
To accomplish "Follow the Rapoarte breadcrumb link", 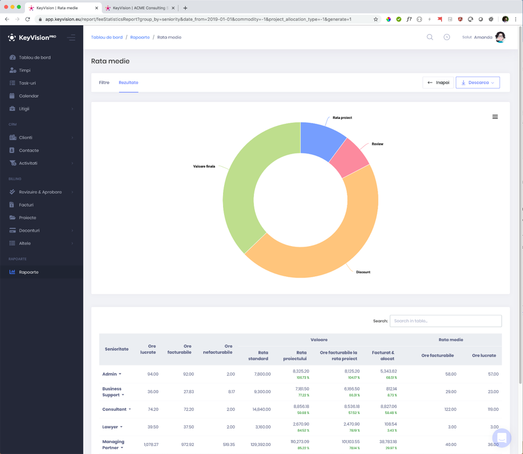I will click(x=140, y=37).
